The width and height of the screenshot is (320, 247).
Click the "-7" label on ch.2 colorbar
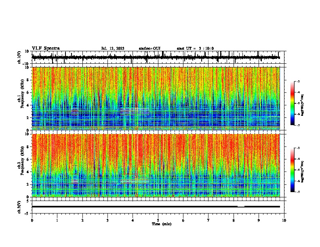click(298, 192)
